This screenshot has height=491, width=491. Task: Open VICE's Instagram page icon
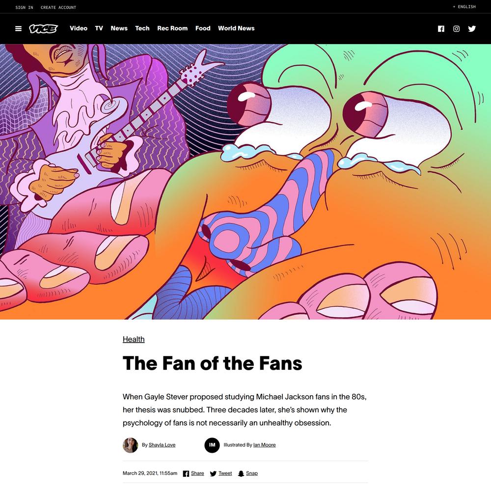456,29
